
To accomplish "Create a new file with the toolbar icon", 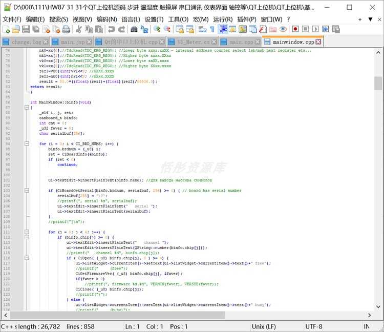I will tap(6, 29).
